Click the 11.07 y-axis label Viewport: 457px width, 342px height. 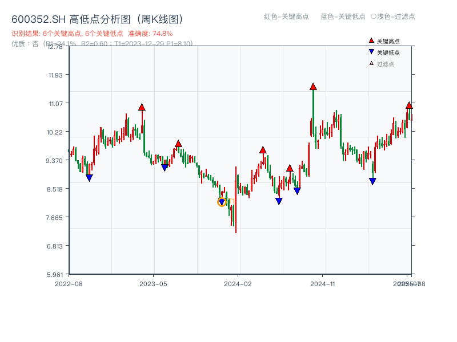coord(55,104)
